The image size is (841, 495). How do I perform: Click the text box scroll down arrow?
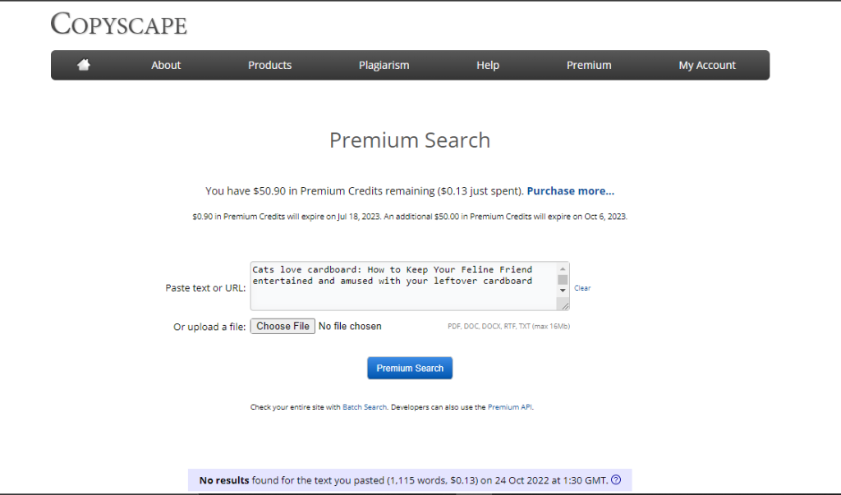(x=563, y=291)
